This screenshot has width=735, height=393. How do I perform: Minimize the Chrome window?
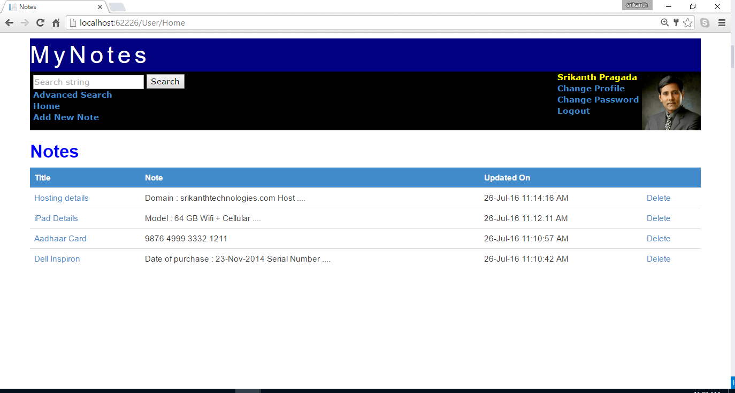click(669, 6)
